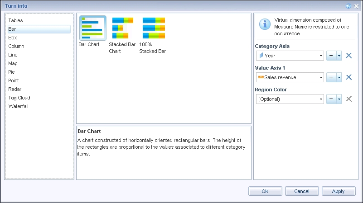Image resolution: width=363 pixels, height=203 pixels.
Task: Confirm with the OK button
Action: (x=265, y=191)
